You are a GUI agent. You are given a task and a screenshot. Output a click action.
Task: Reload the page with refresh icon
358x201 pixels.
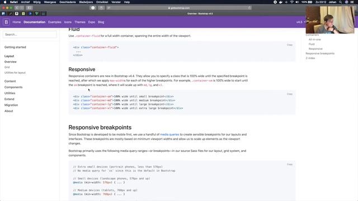pos(249,8)
